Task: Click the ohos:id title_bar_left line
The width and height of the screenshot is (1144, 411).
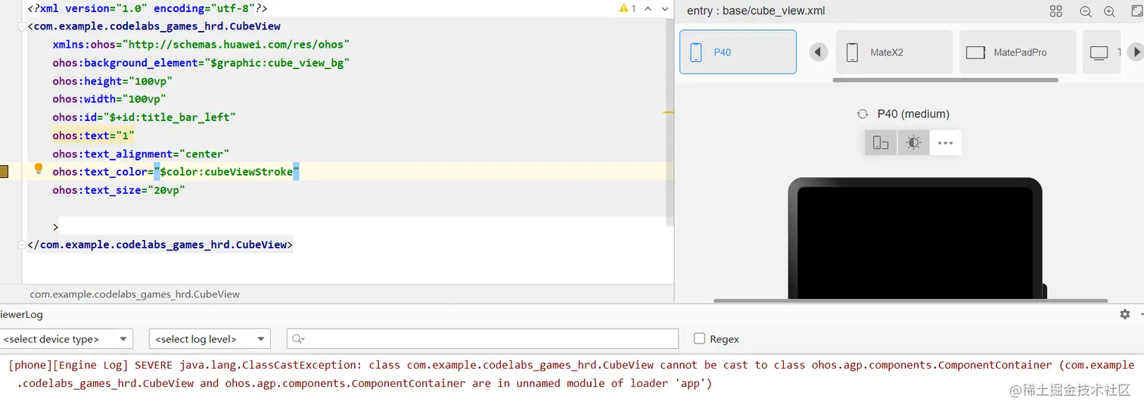Action: click(x=144, y=117)
